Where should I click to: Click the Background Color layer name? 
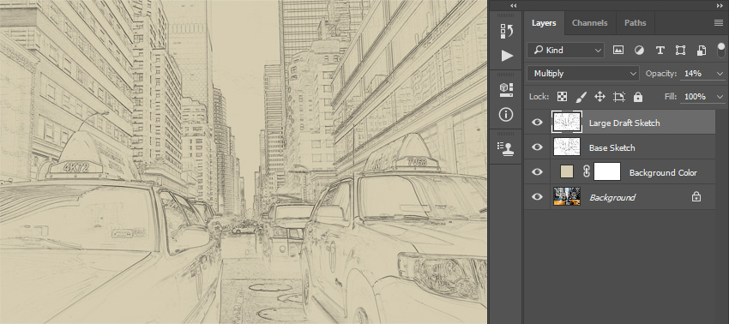663,172
